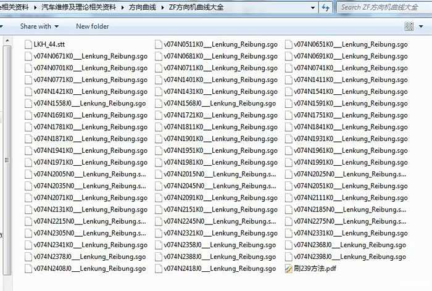Select file name v074N2408J0__Lenkung_Reibung.sgo
This screenshot has height=291, width=432.
[90, 269]
